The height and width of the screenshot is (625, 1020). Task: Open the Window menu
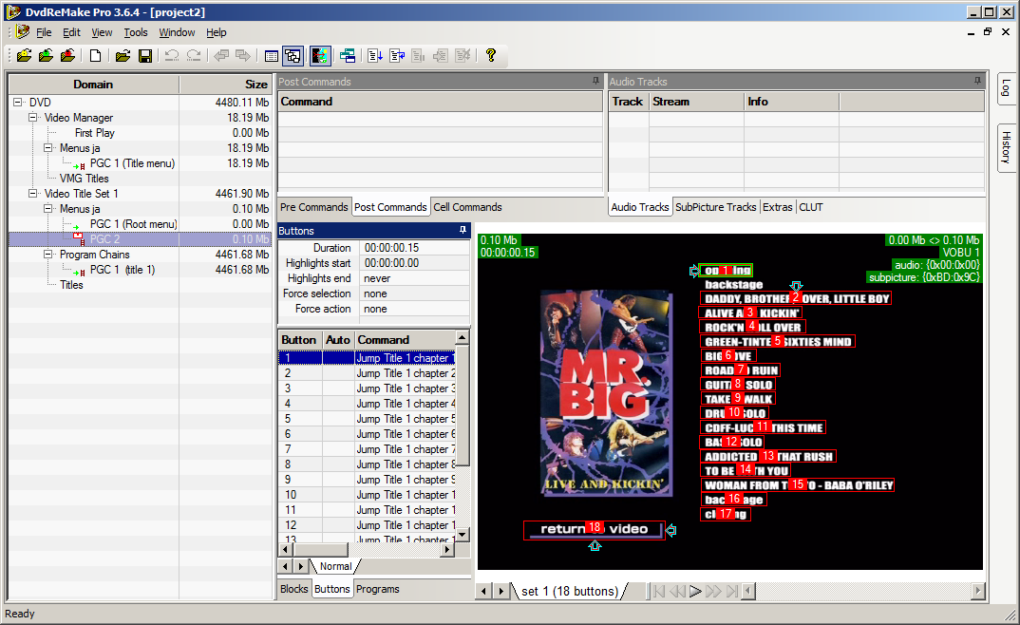tap(177, 32)
